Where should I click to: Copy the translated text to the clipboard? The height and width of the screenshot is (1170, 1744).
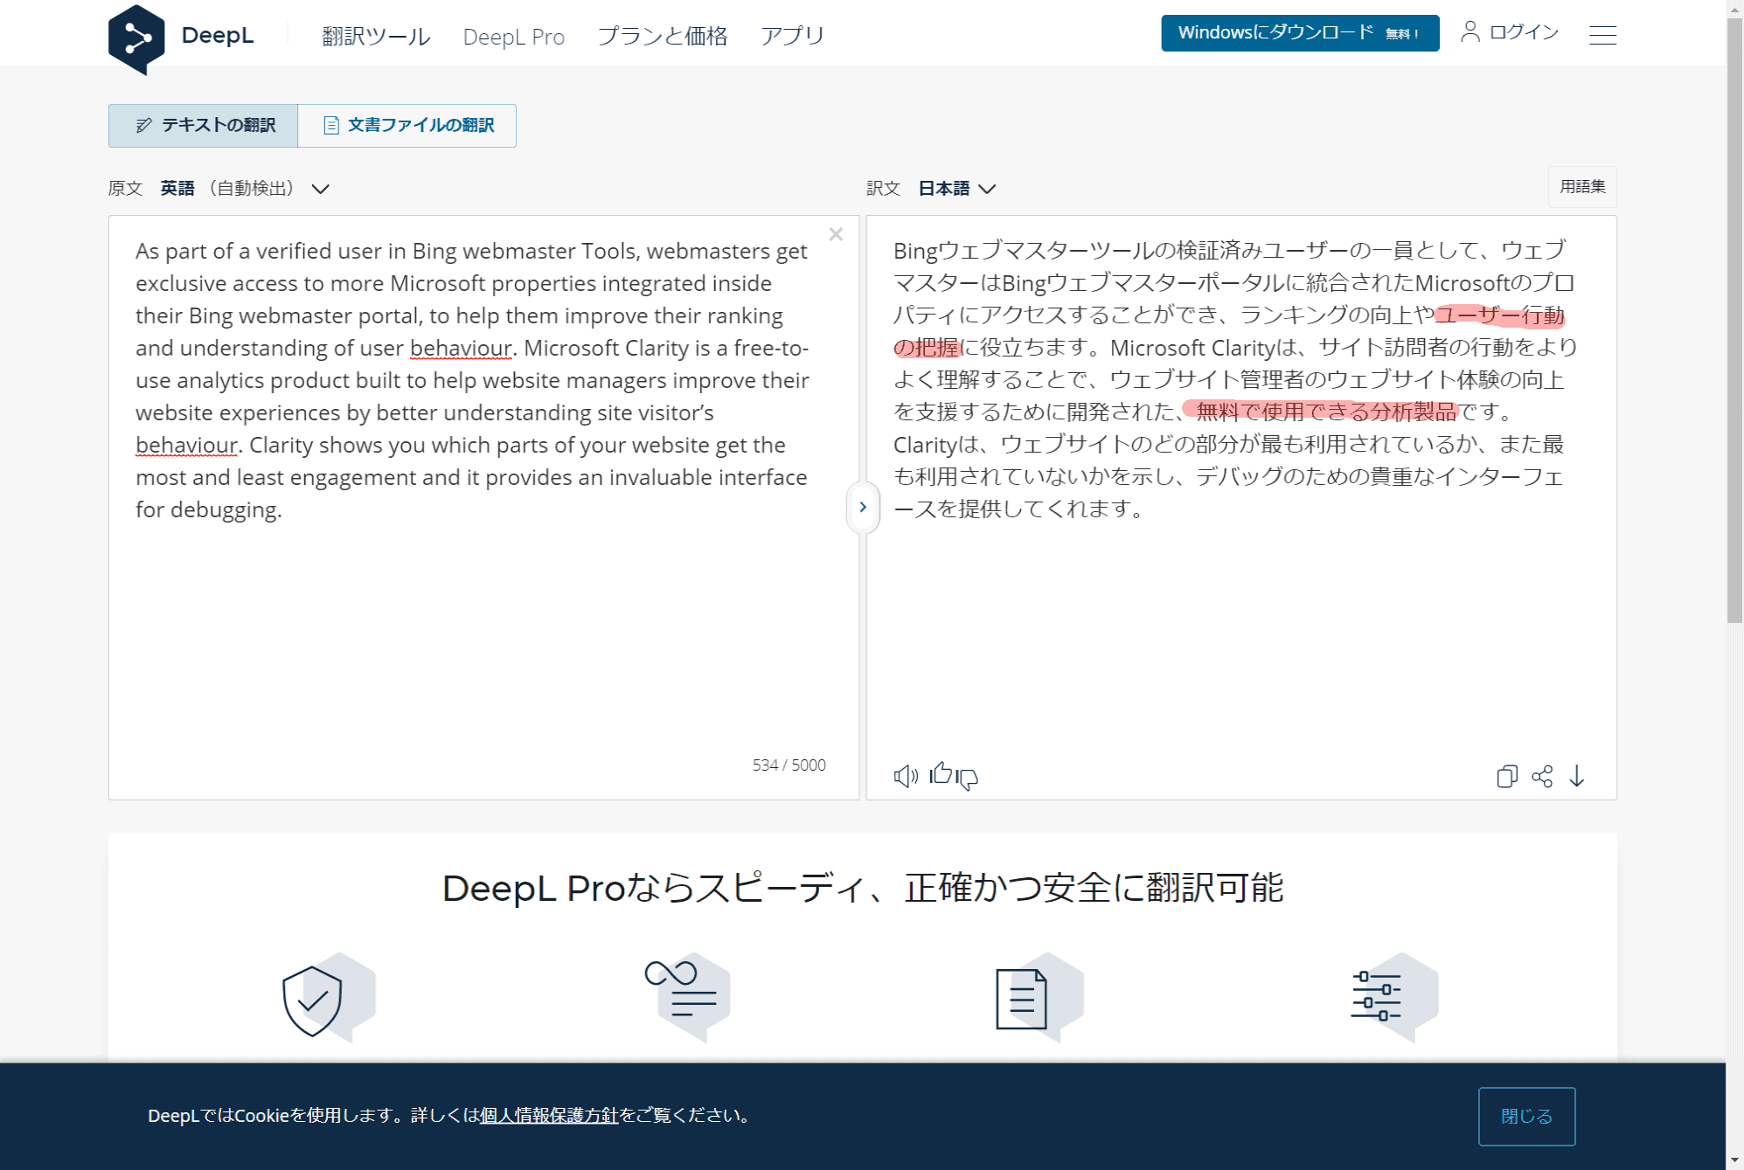tap(1506, 776)
